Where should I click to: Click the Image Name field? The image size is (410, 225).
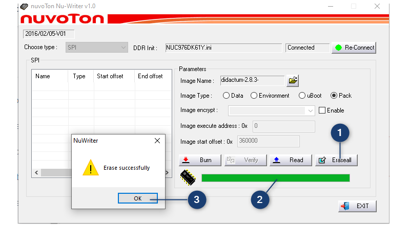(252, 80)
